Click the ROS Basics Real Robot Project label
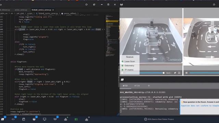The height and width of the screenshot is (123, 219). click(x=161, y=119)
